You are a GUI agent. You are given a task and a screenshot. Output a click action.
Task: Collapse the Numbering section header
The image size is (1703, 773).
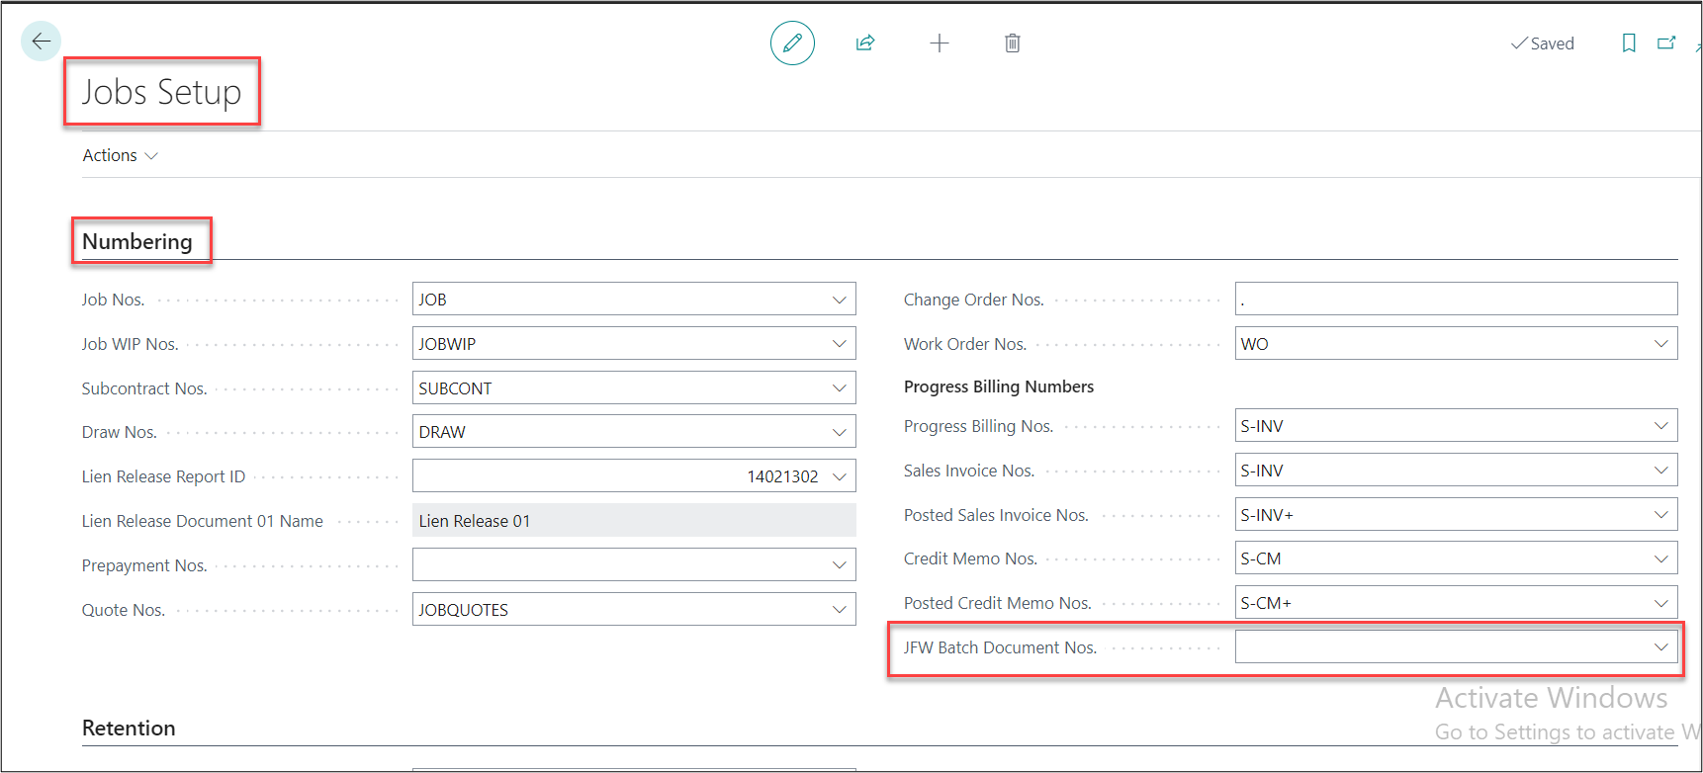(x=137, y=242)
